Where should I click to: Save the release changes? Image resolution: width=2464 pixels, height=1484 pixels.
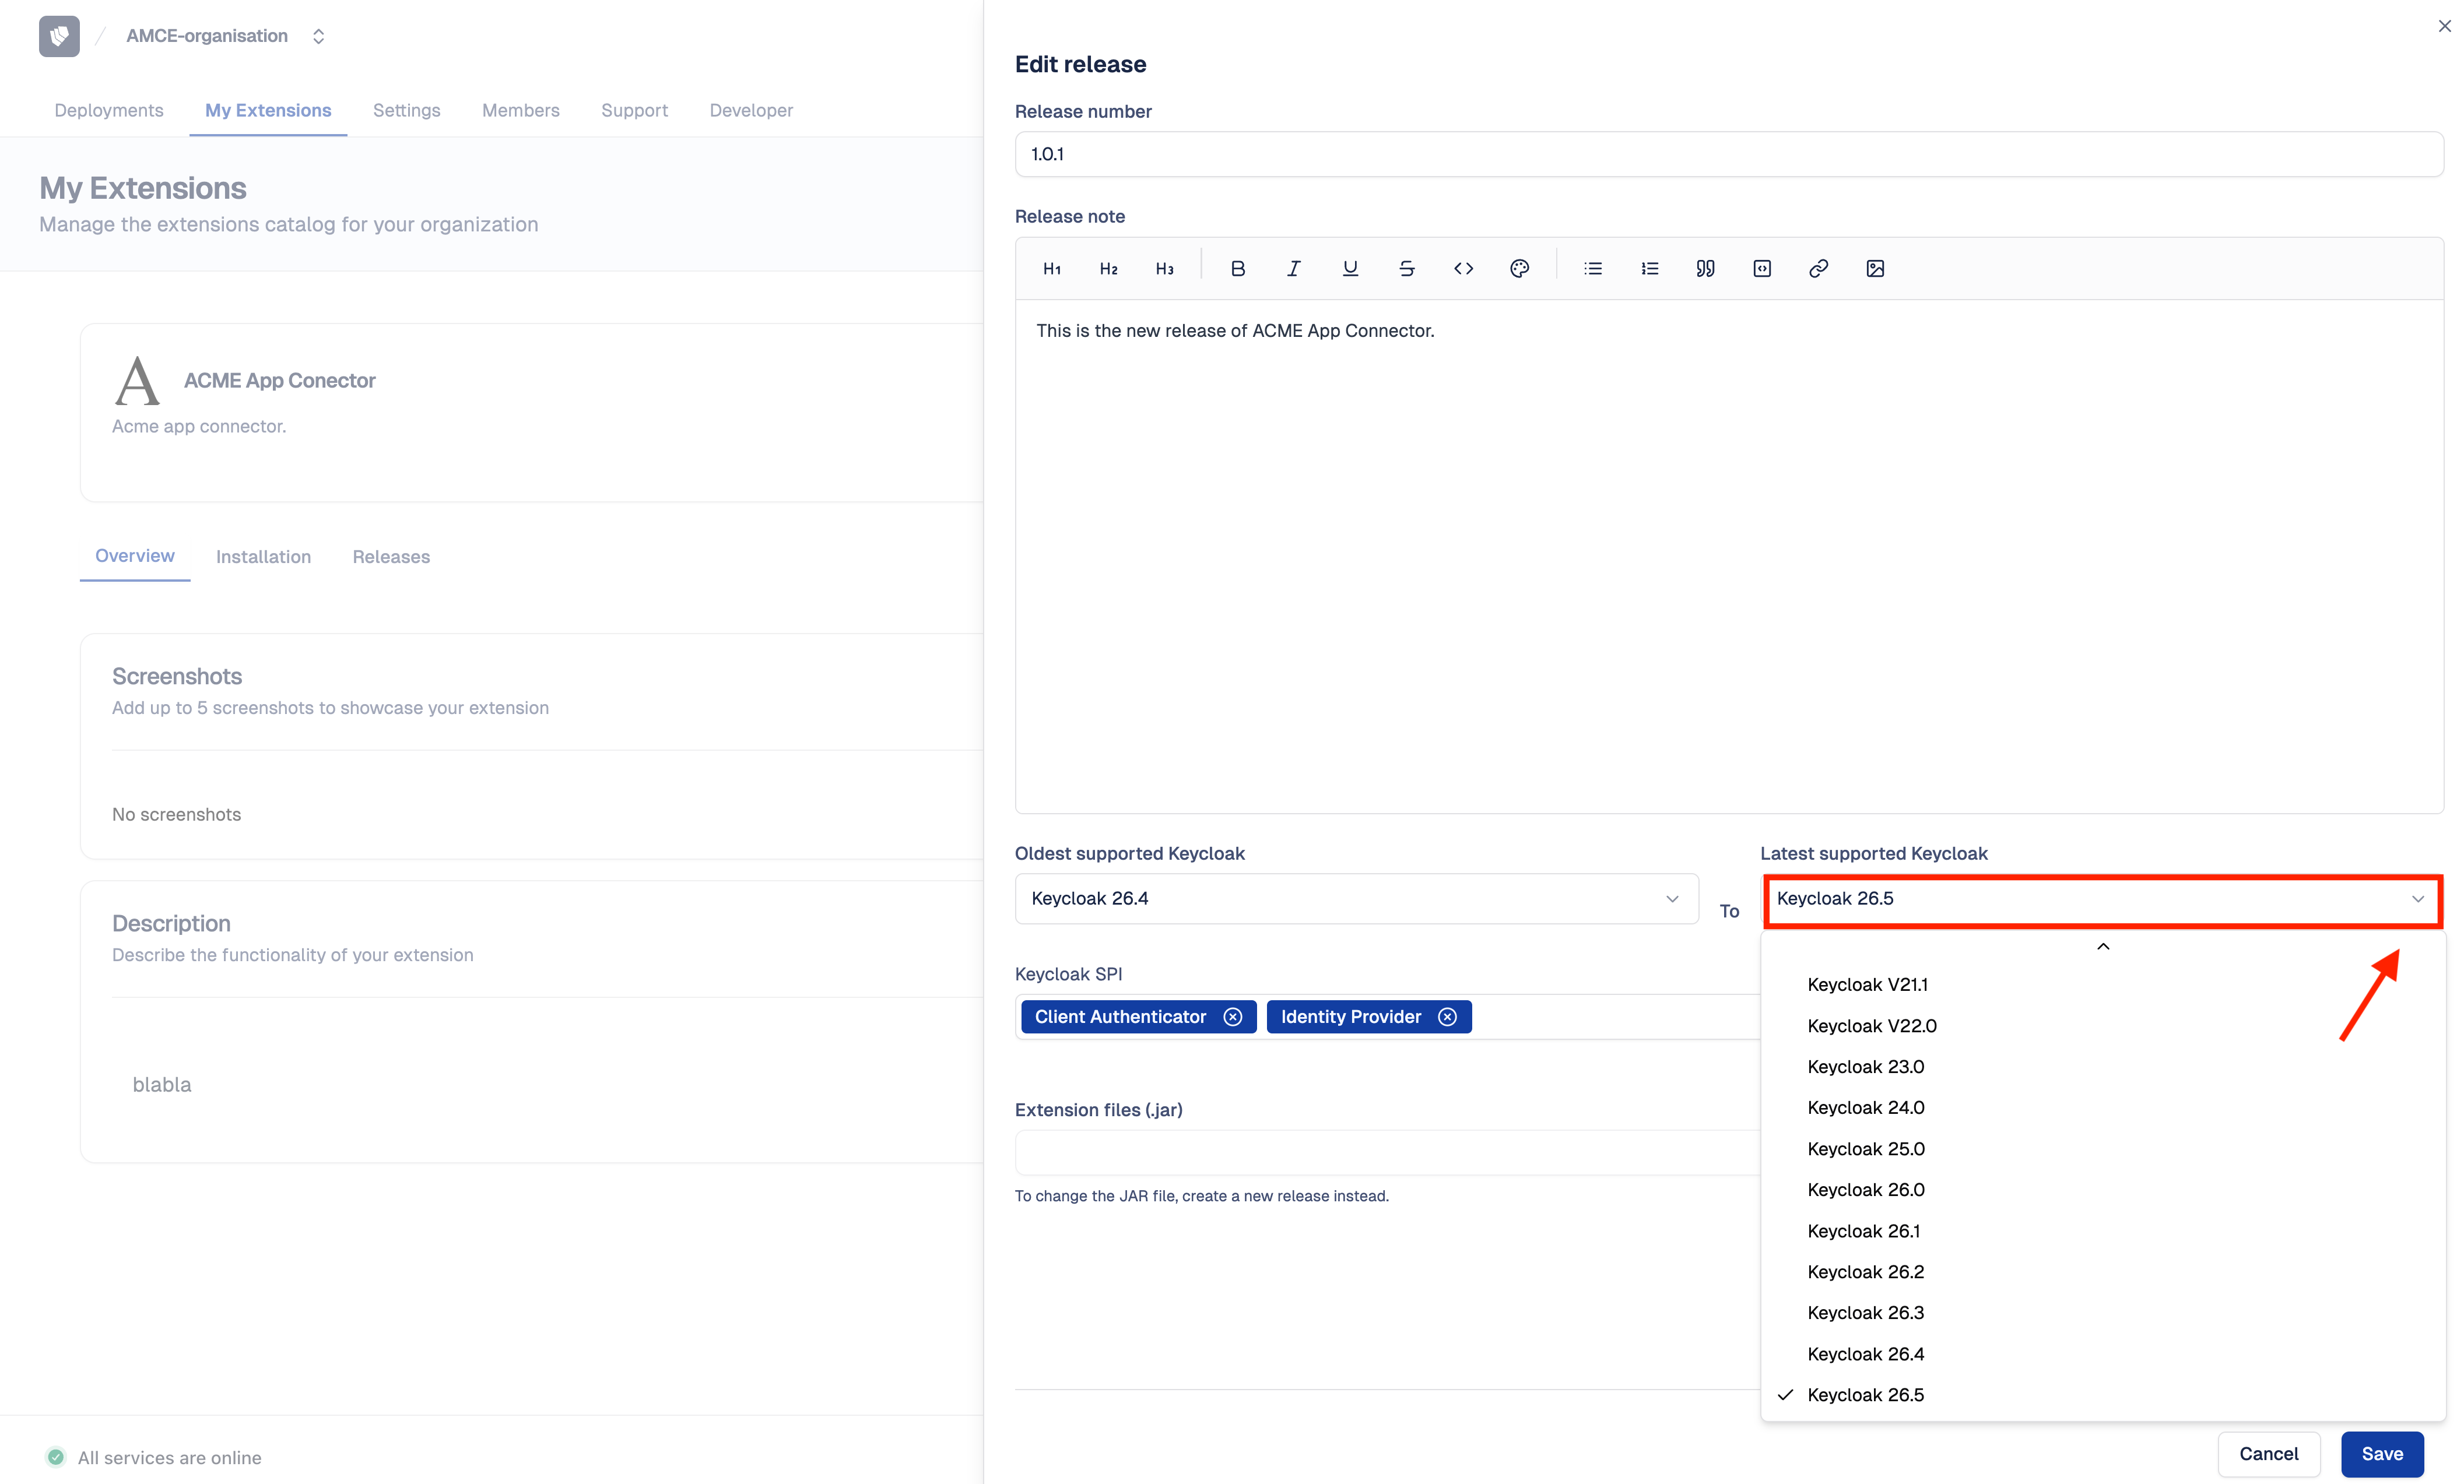point(2382,1454)
